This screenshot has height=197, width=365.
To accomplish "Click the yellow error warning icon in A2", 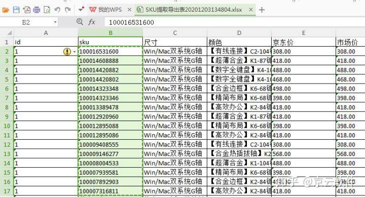I will 67,51.
